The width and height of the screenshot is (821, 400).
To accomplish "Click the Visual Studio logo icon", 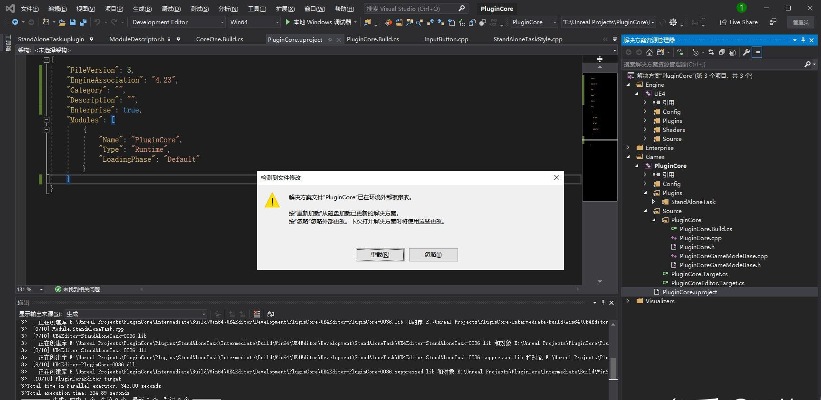I will (x=10, y=9).
